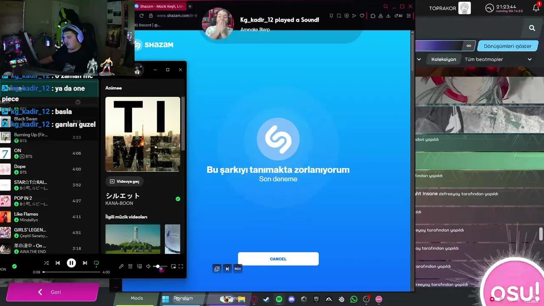
Task: Click the browser pin toolbar icon
Action: pyautogui.click(x=331, y=16)
